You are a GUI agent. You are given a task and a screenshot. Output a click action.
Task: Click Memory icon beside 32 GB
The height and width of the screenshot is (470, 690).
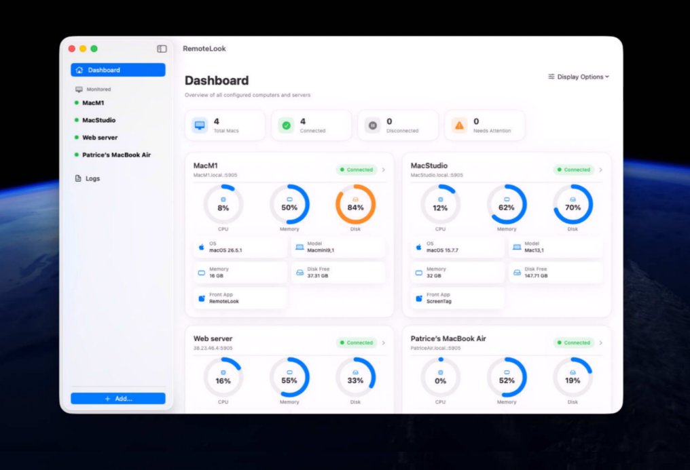pos(418,273)
